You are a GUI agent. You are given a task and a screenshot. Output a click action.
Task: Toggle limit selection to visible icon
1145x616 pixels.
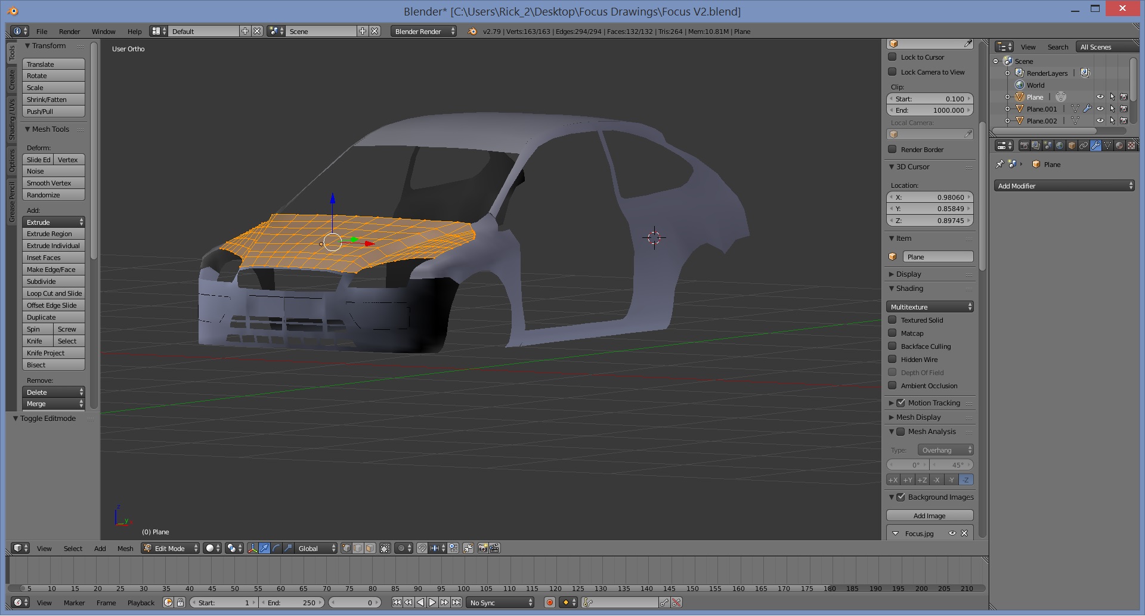pyautogui.click(x=385, y=548)
